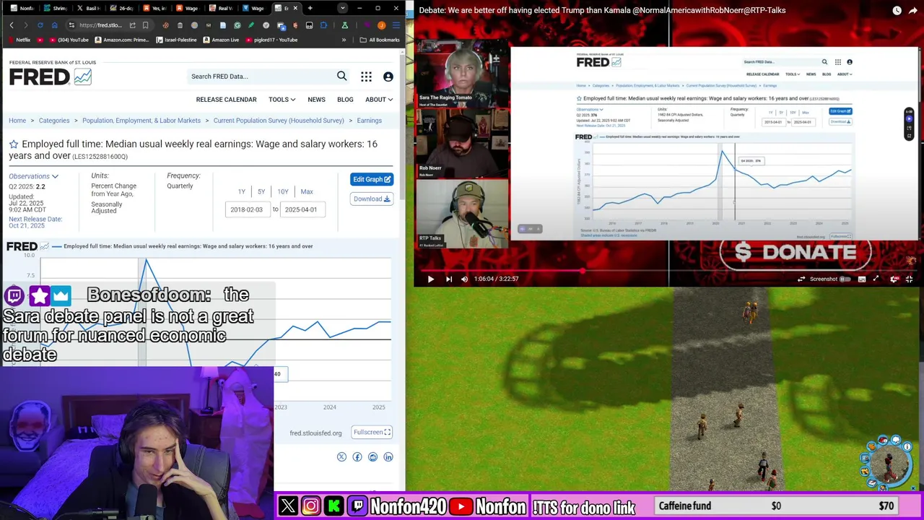
Task: Exit video fullscreen mode
Action: tap(910, 279)
